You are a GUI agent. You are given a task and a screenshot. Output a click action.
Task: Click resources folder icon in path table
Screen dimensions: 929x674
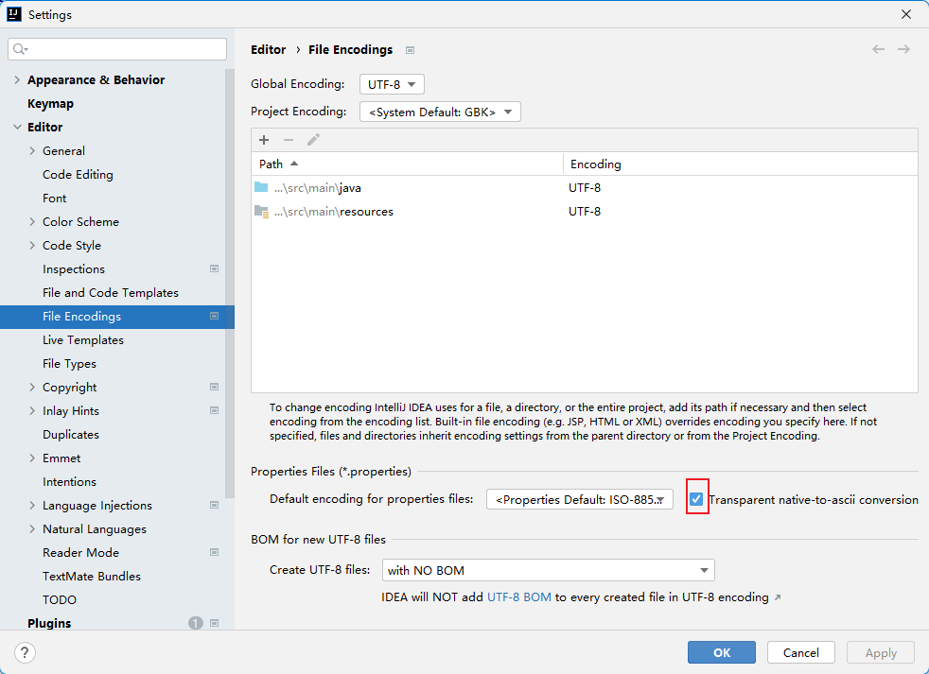coord(261,212)
